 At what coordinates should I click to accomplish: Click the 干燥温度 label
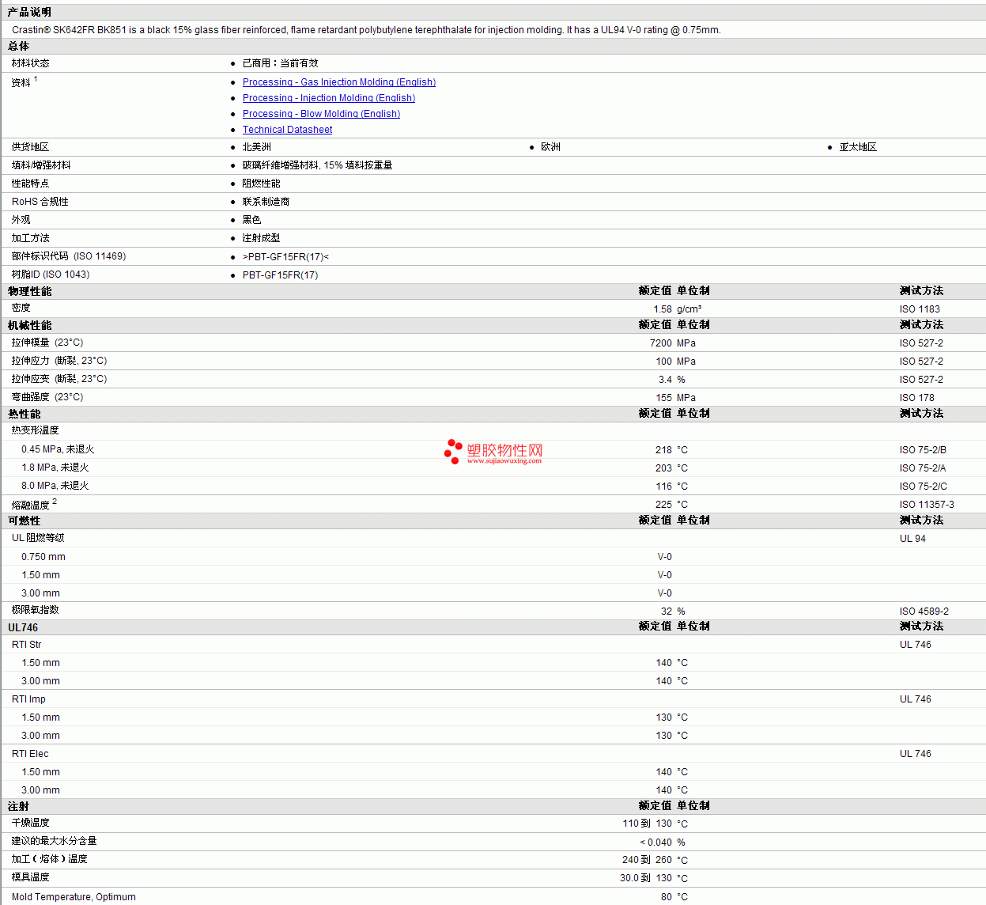pyautogui.click(x=30, y=823)
